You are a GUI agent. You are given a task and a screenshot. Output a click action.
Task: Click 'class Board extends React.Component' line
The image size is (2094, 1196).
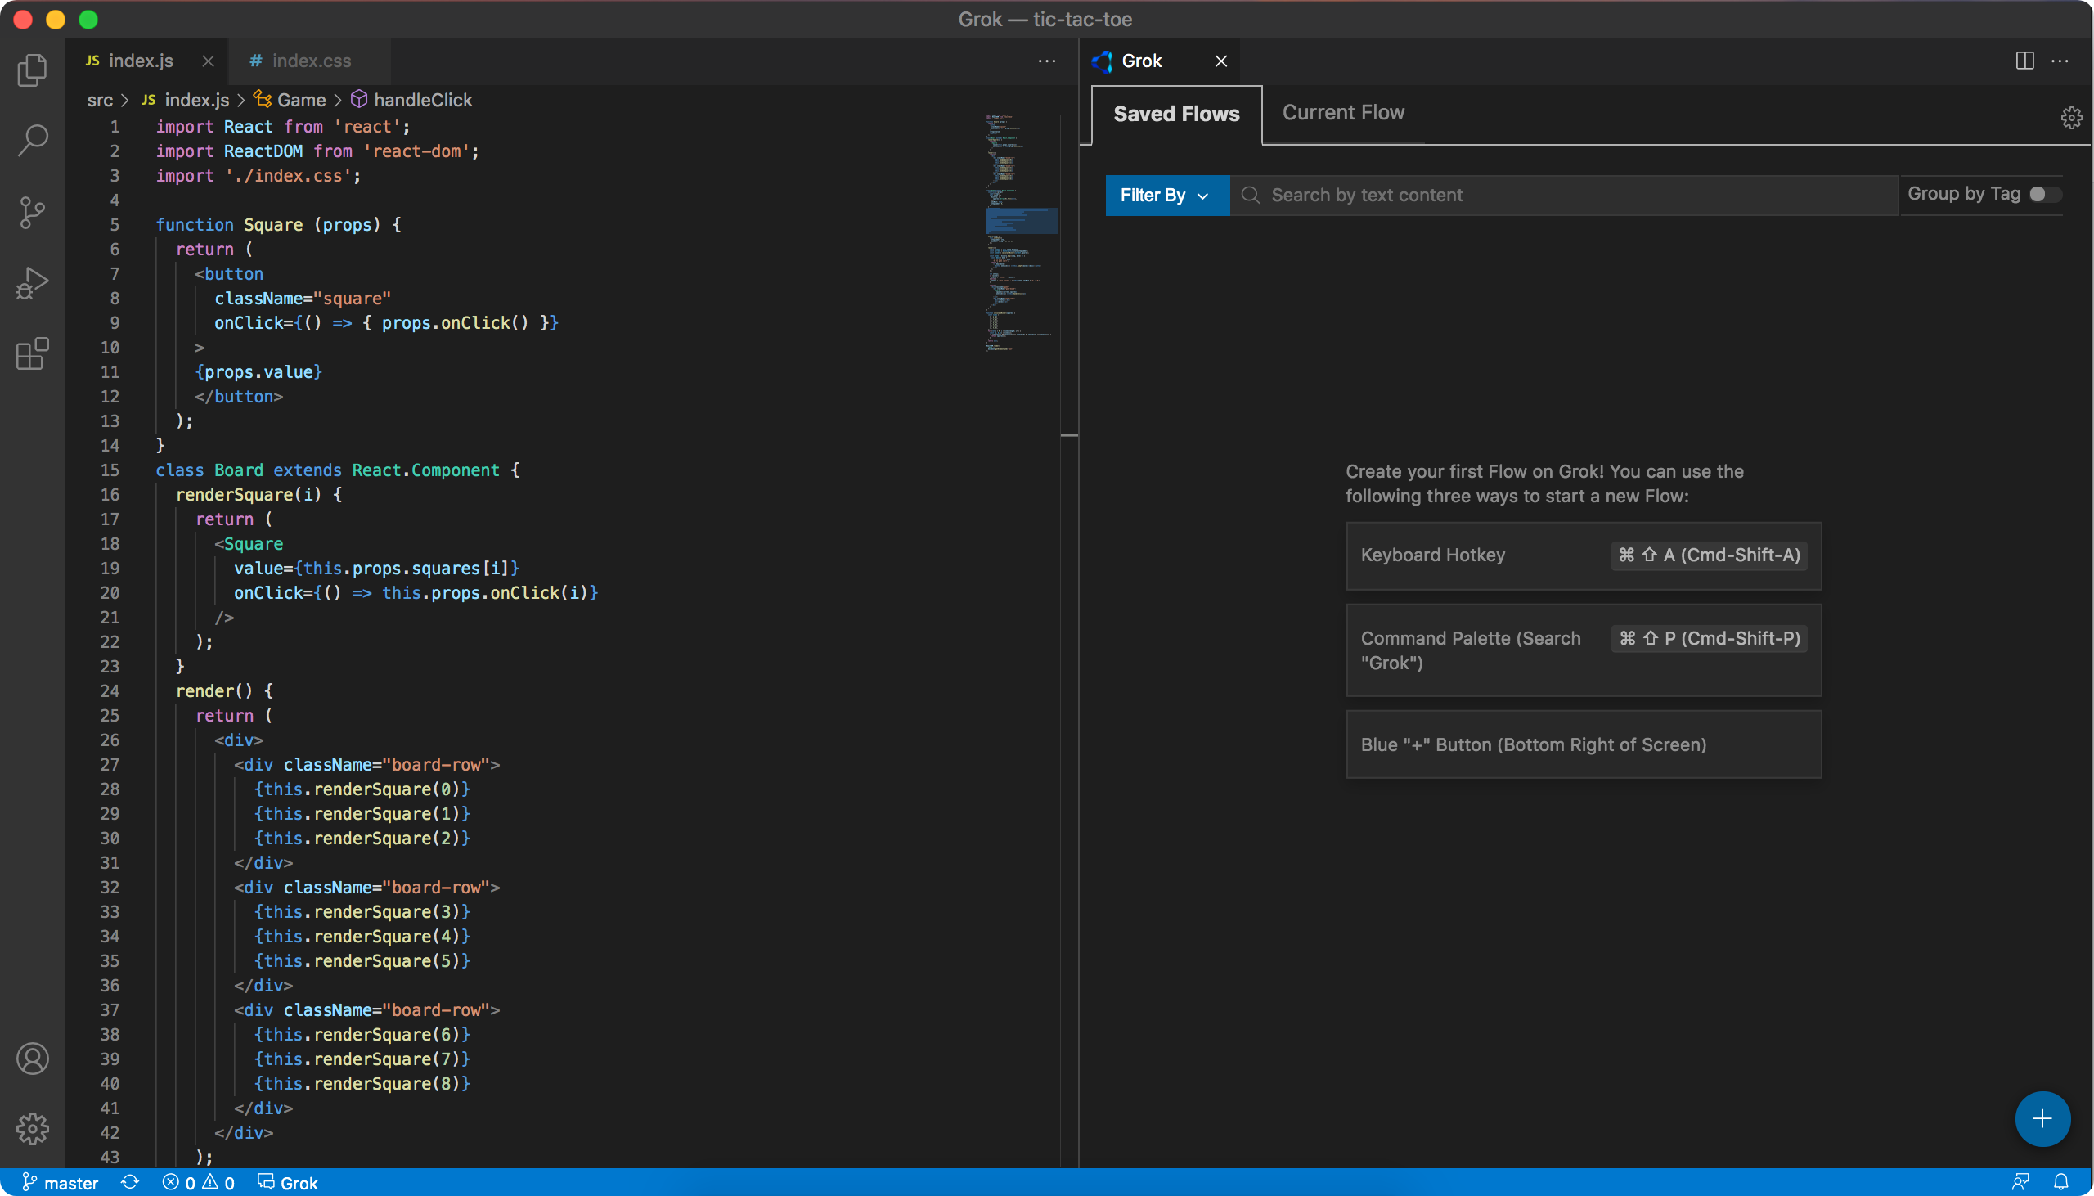click(x=338, y=470)
